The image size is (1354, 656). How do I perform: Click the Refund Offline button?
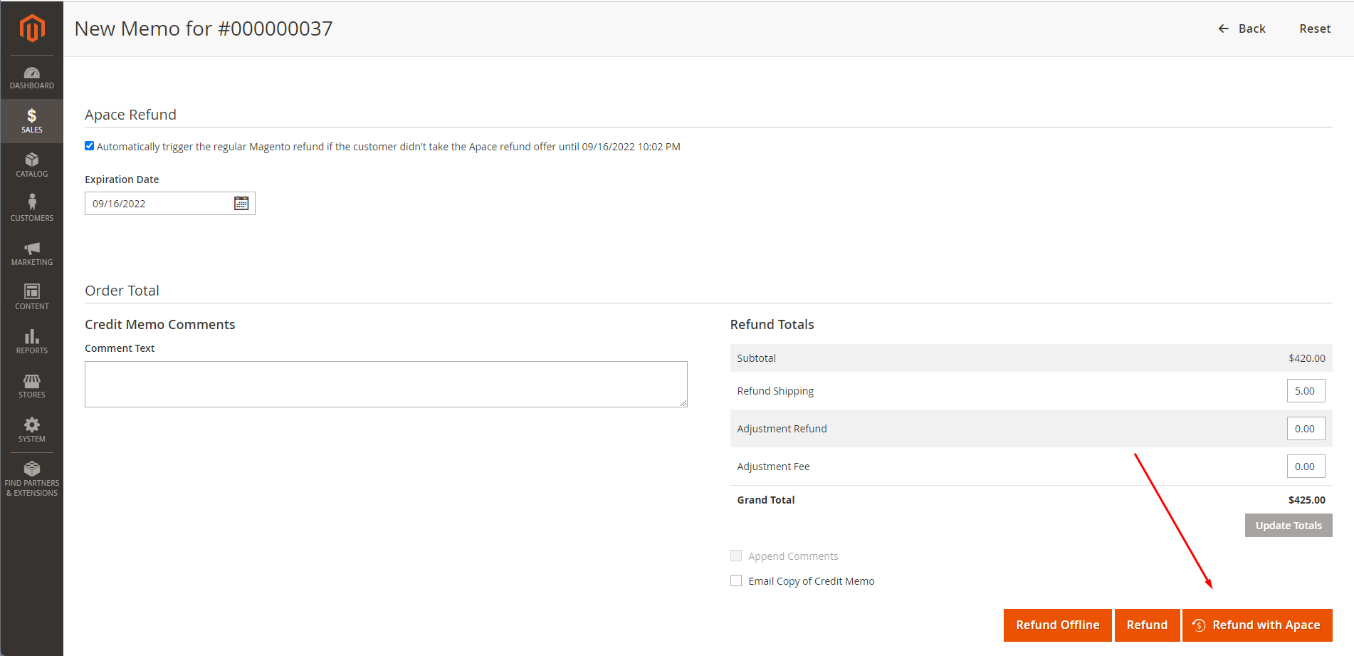click(x=1057, y=625)
